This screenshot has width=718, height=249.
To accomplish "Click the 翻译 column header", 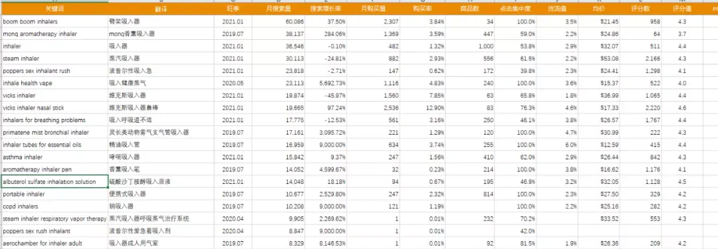I will point(161,9).
